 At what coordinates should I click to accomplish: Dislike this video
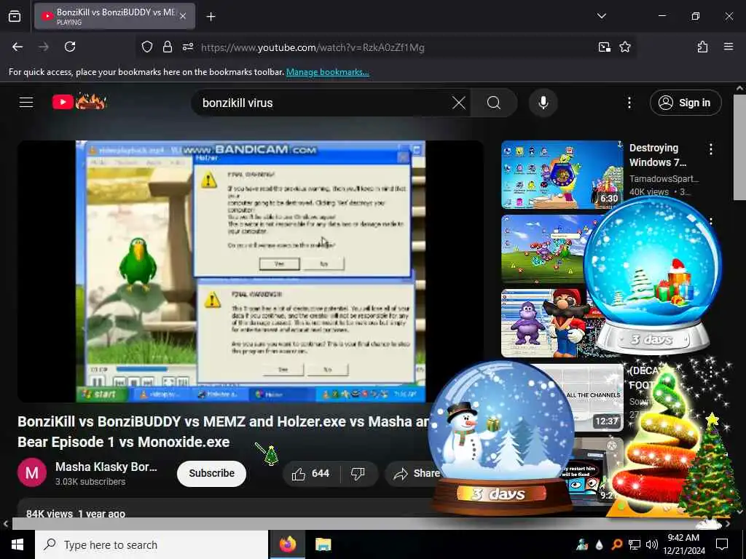click(x=358, y=473)
